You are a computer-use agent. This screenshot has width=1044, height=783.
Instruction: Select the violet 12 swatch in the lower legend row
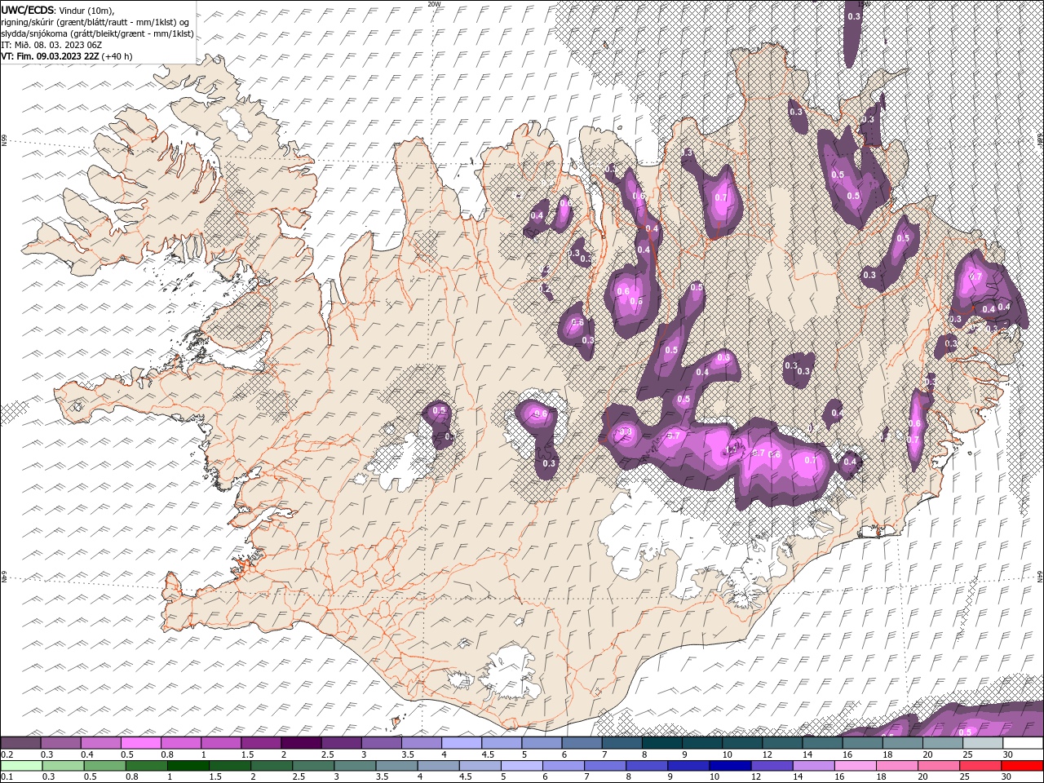click(x=770, y=766)
